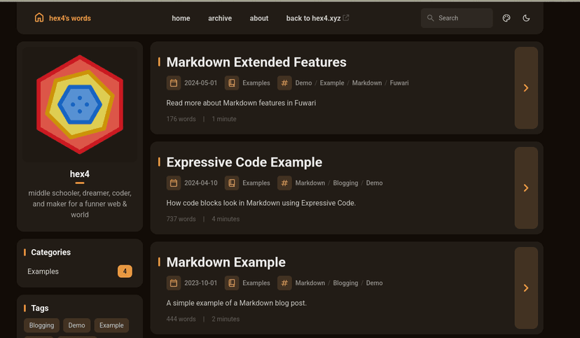Click the Fuwari tag on first post

[x=399, y=83]
